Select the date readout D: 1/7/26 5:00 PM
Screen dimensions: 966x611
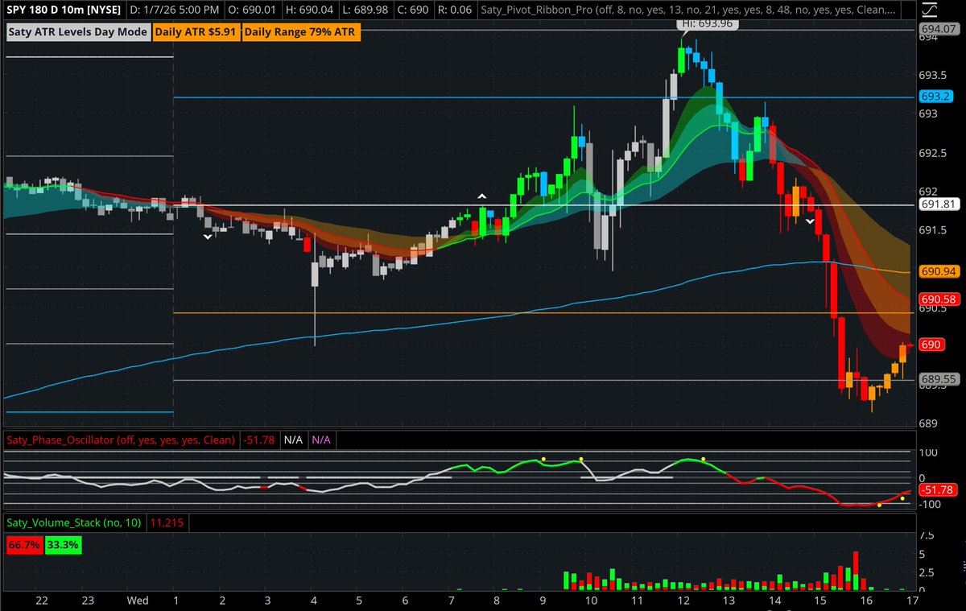(175, 10)
